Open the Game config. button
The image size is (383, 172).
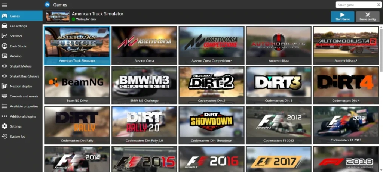[368, 16]
